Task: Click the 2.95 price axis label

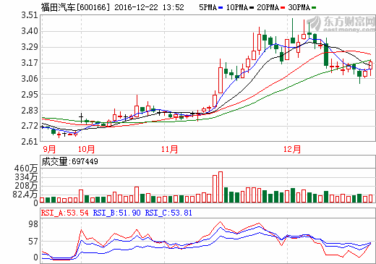Action: 30,95
